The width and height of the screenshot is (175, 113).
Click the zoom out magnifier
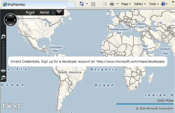pos(3,77)
